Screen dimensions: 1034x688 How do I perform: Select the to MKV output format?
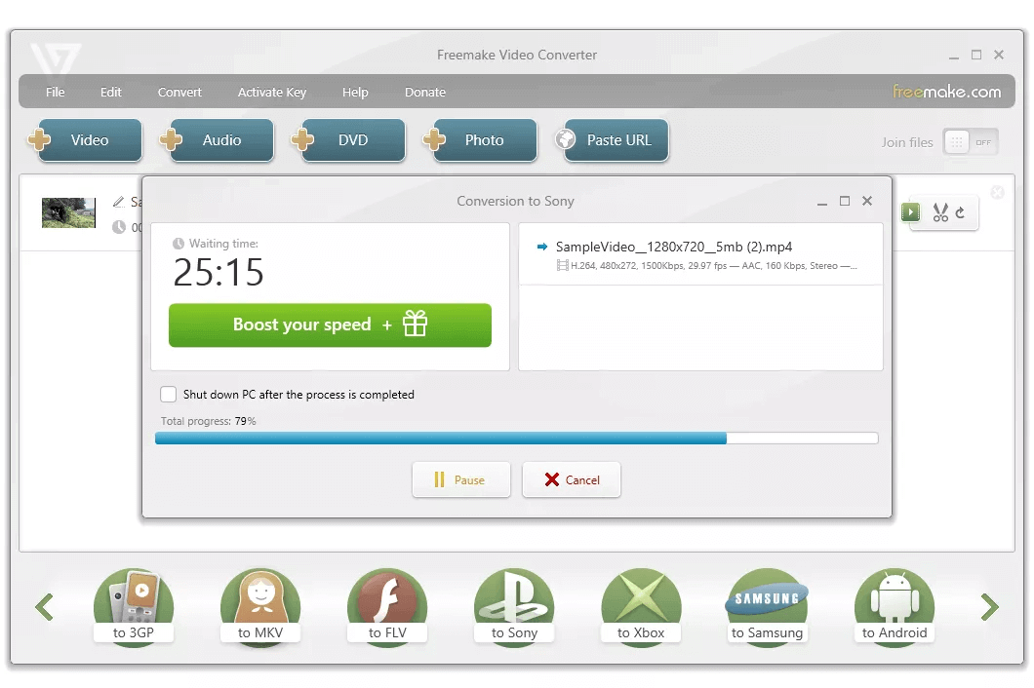260,607
